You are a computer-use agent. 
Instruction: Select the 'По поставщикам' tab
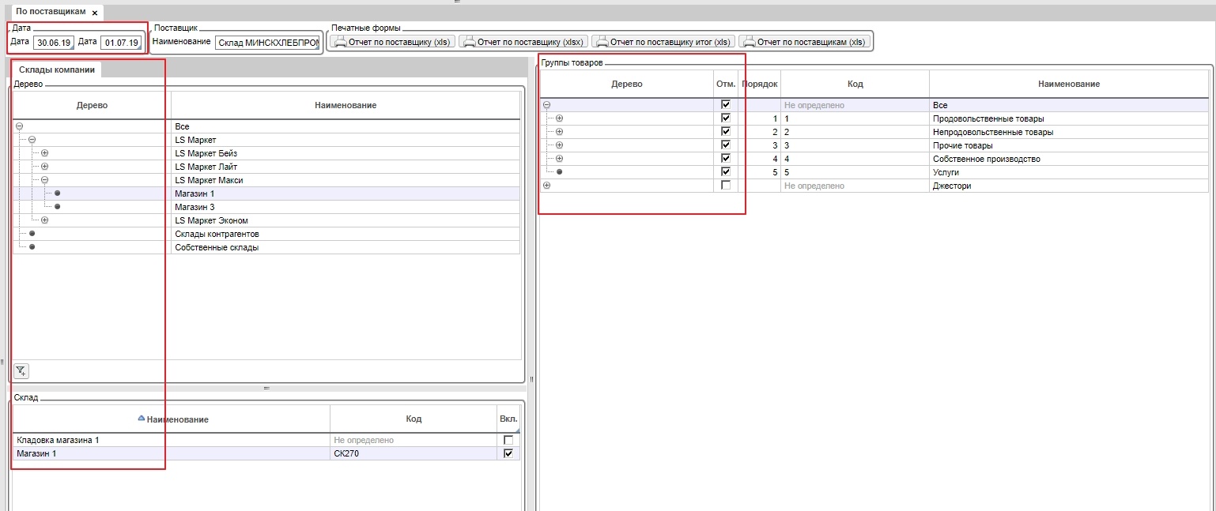point(51,13)
